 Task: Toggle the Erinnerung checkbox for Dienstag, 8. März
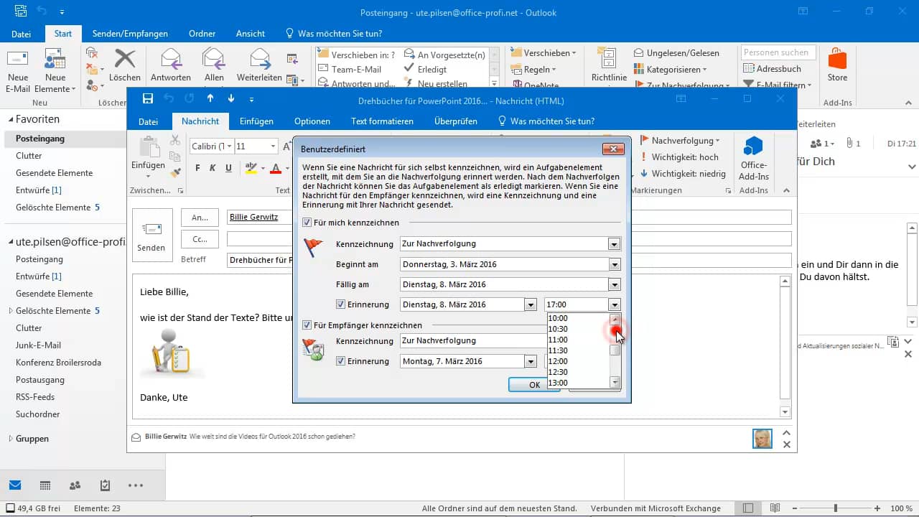(341, 304)
